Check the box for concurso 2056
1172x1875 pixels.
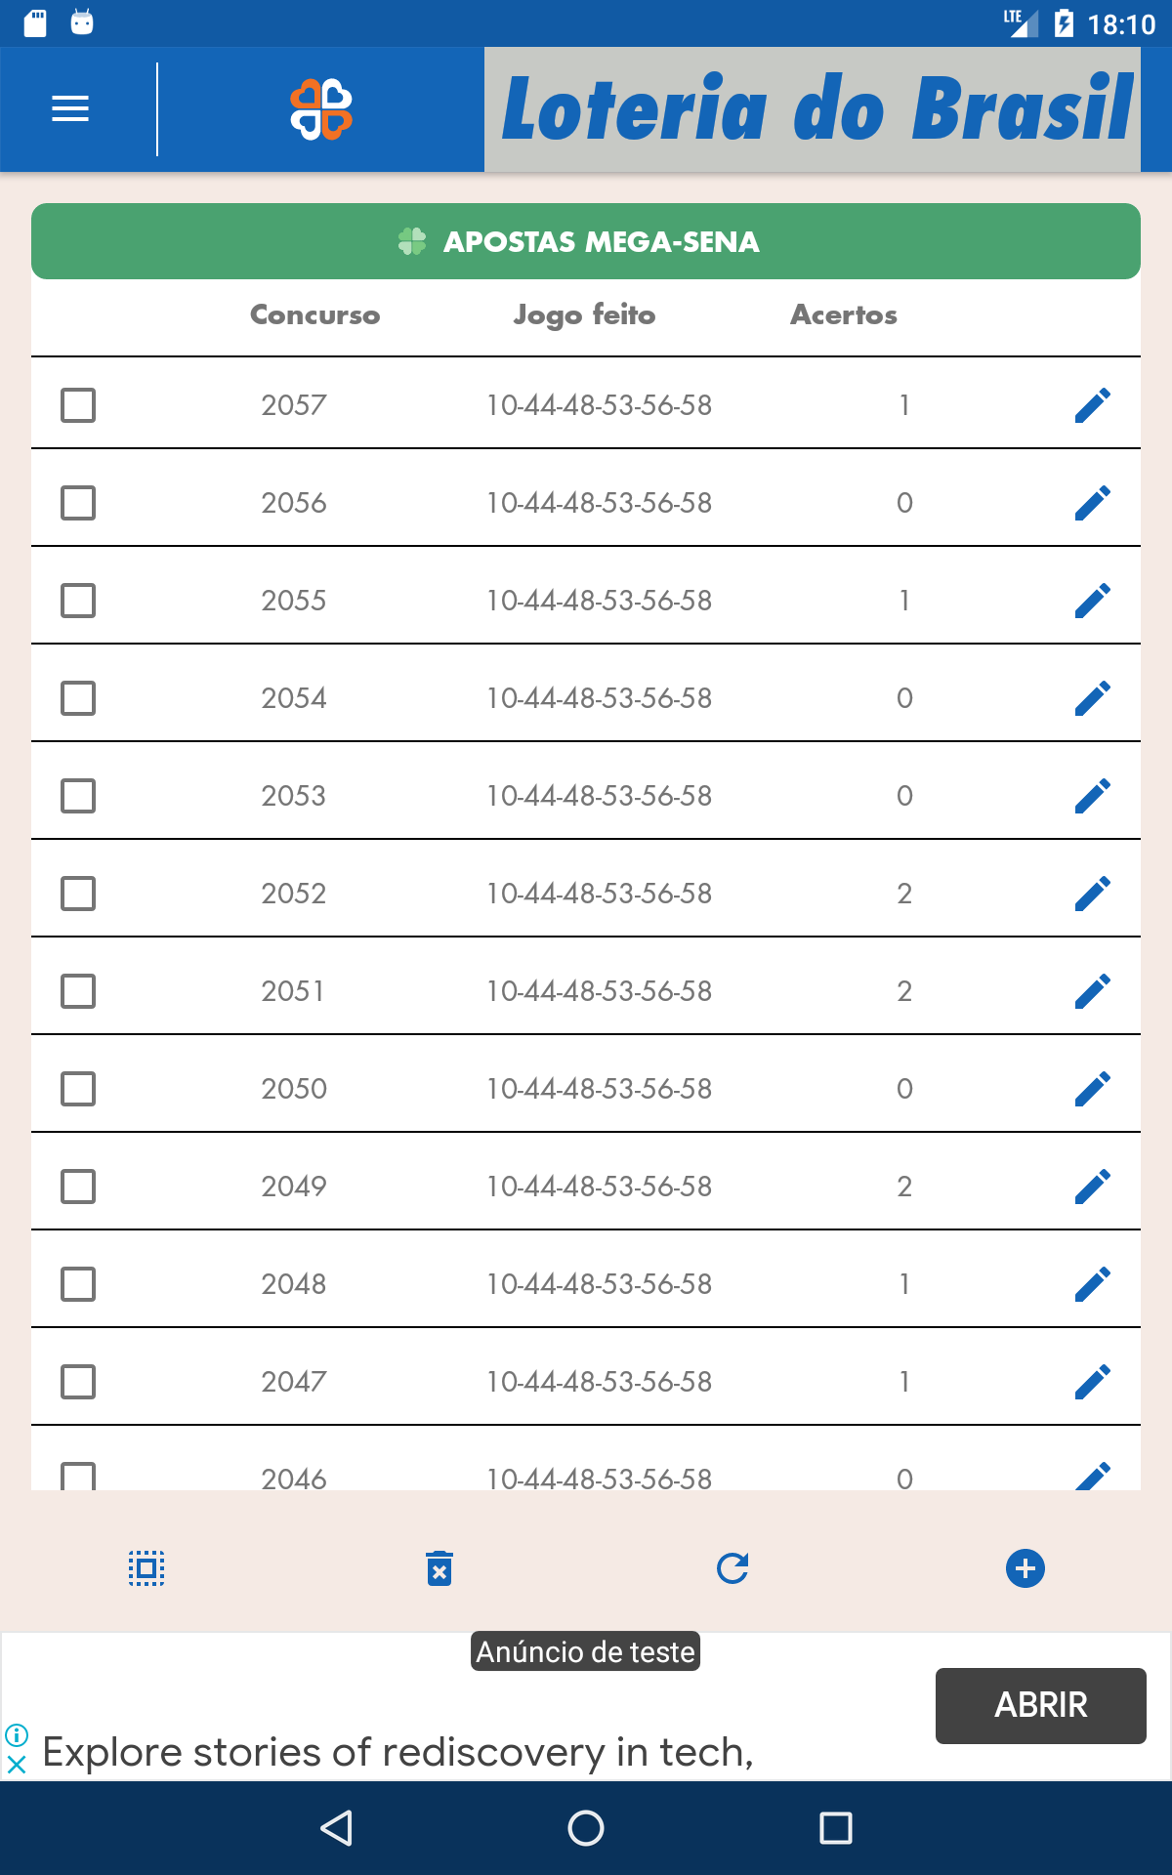[x=78, y=503]
